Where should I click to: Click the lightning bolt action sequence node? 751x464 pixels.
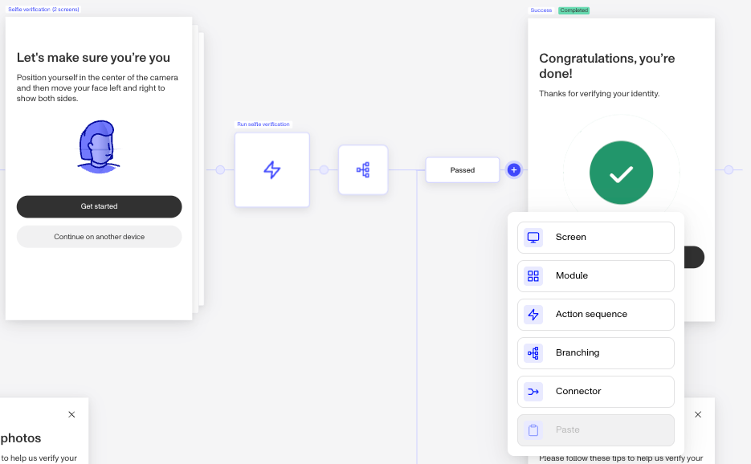tap(272, 170)
